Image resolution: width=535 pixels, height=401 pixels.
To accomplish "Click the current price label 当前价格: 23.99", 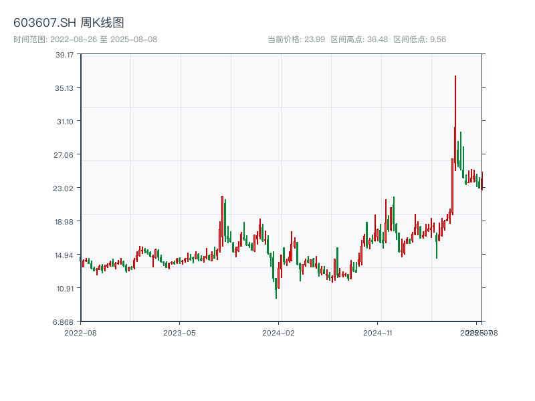I will pos(296,39).
